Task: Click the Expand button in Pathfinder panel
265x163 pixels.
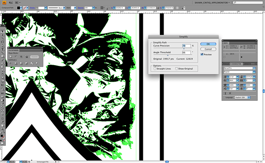Action: (35, 57)
